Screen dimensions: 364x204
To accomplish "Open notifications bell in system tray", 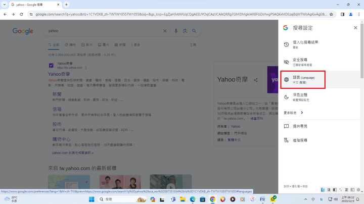I will [x=358, y=199].
